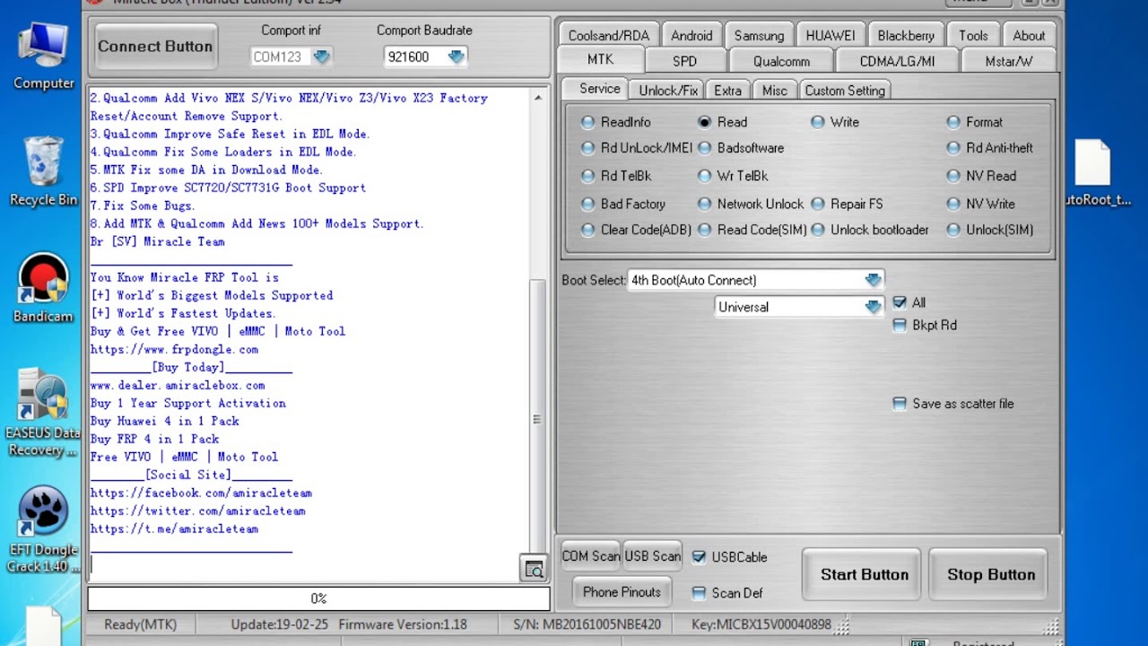Open the Comport Baudrate 921600 dropdown
This screenshot has height=646, width=1148.
coord(456,57)
